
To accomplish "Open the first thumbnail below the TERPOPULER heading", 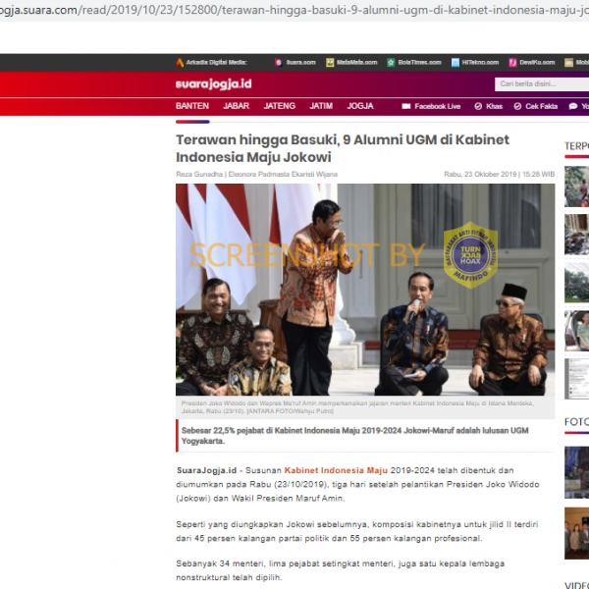I will pos(576,187).
